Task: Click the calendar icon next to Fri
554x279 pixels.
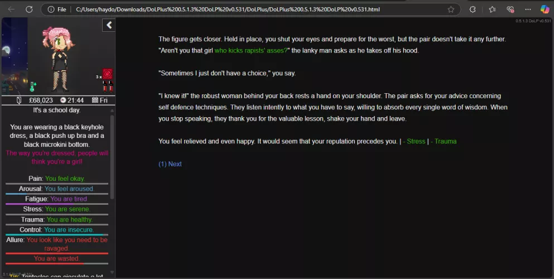Action: coord(95,100)
